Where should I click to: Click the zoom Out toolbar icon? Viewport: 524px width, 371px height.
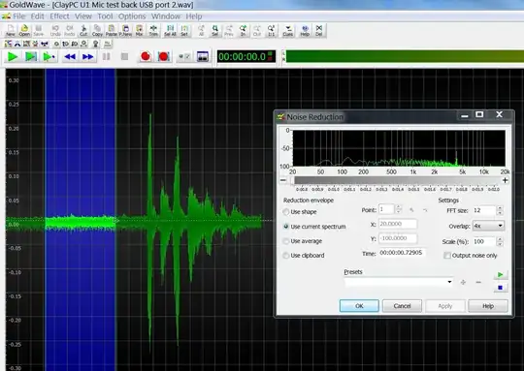click(x=257, y=30)
